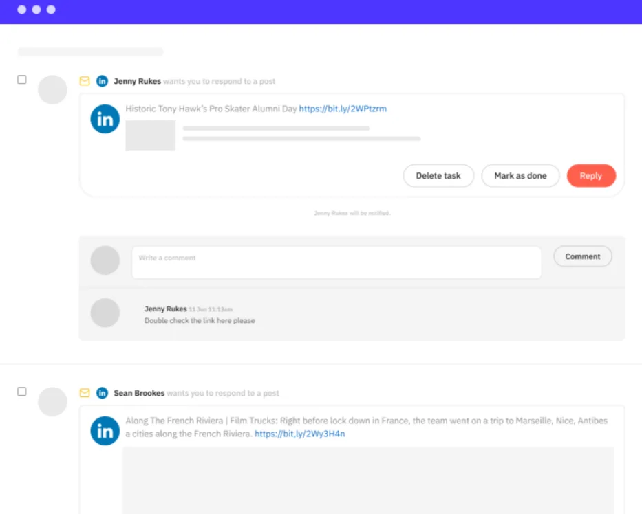The image size is (642, 514).
Task: Click the envelope icon next to Sean Brookes
Action: [85, 393]
